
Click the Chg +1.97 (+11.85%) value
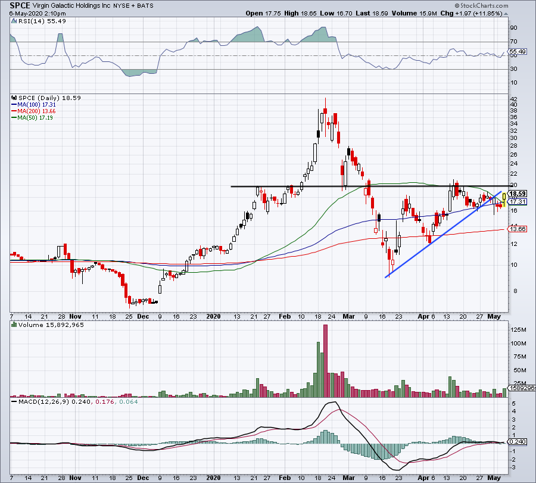[471, 13]
